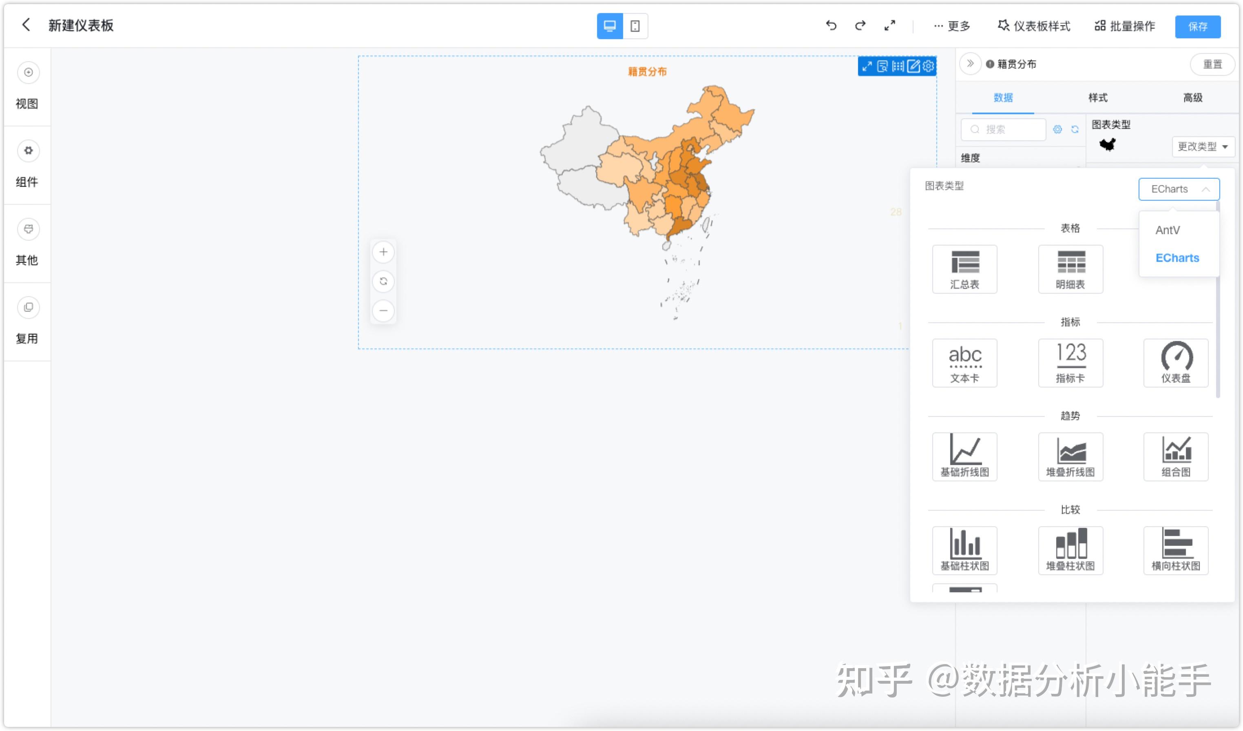
Task: Open the 高级 tab
Action: (x=1192, y=97)
